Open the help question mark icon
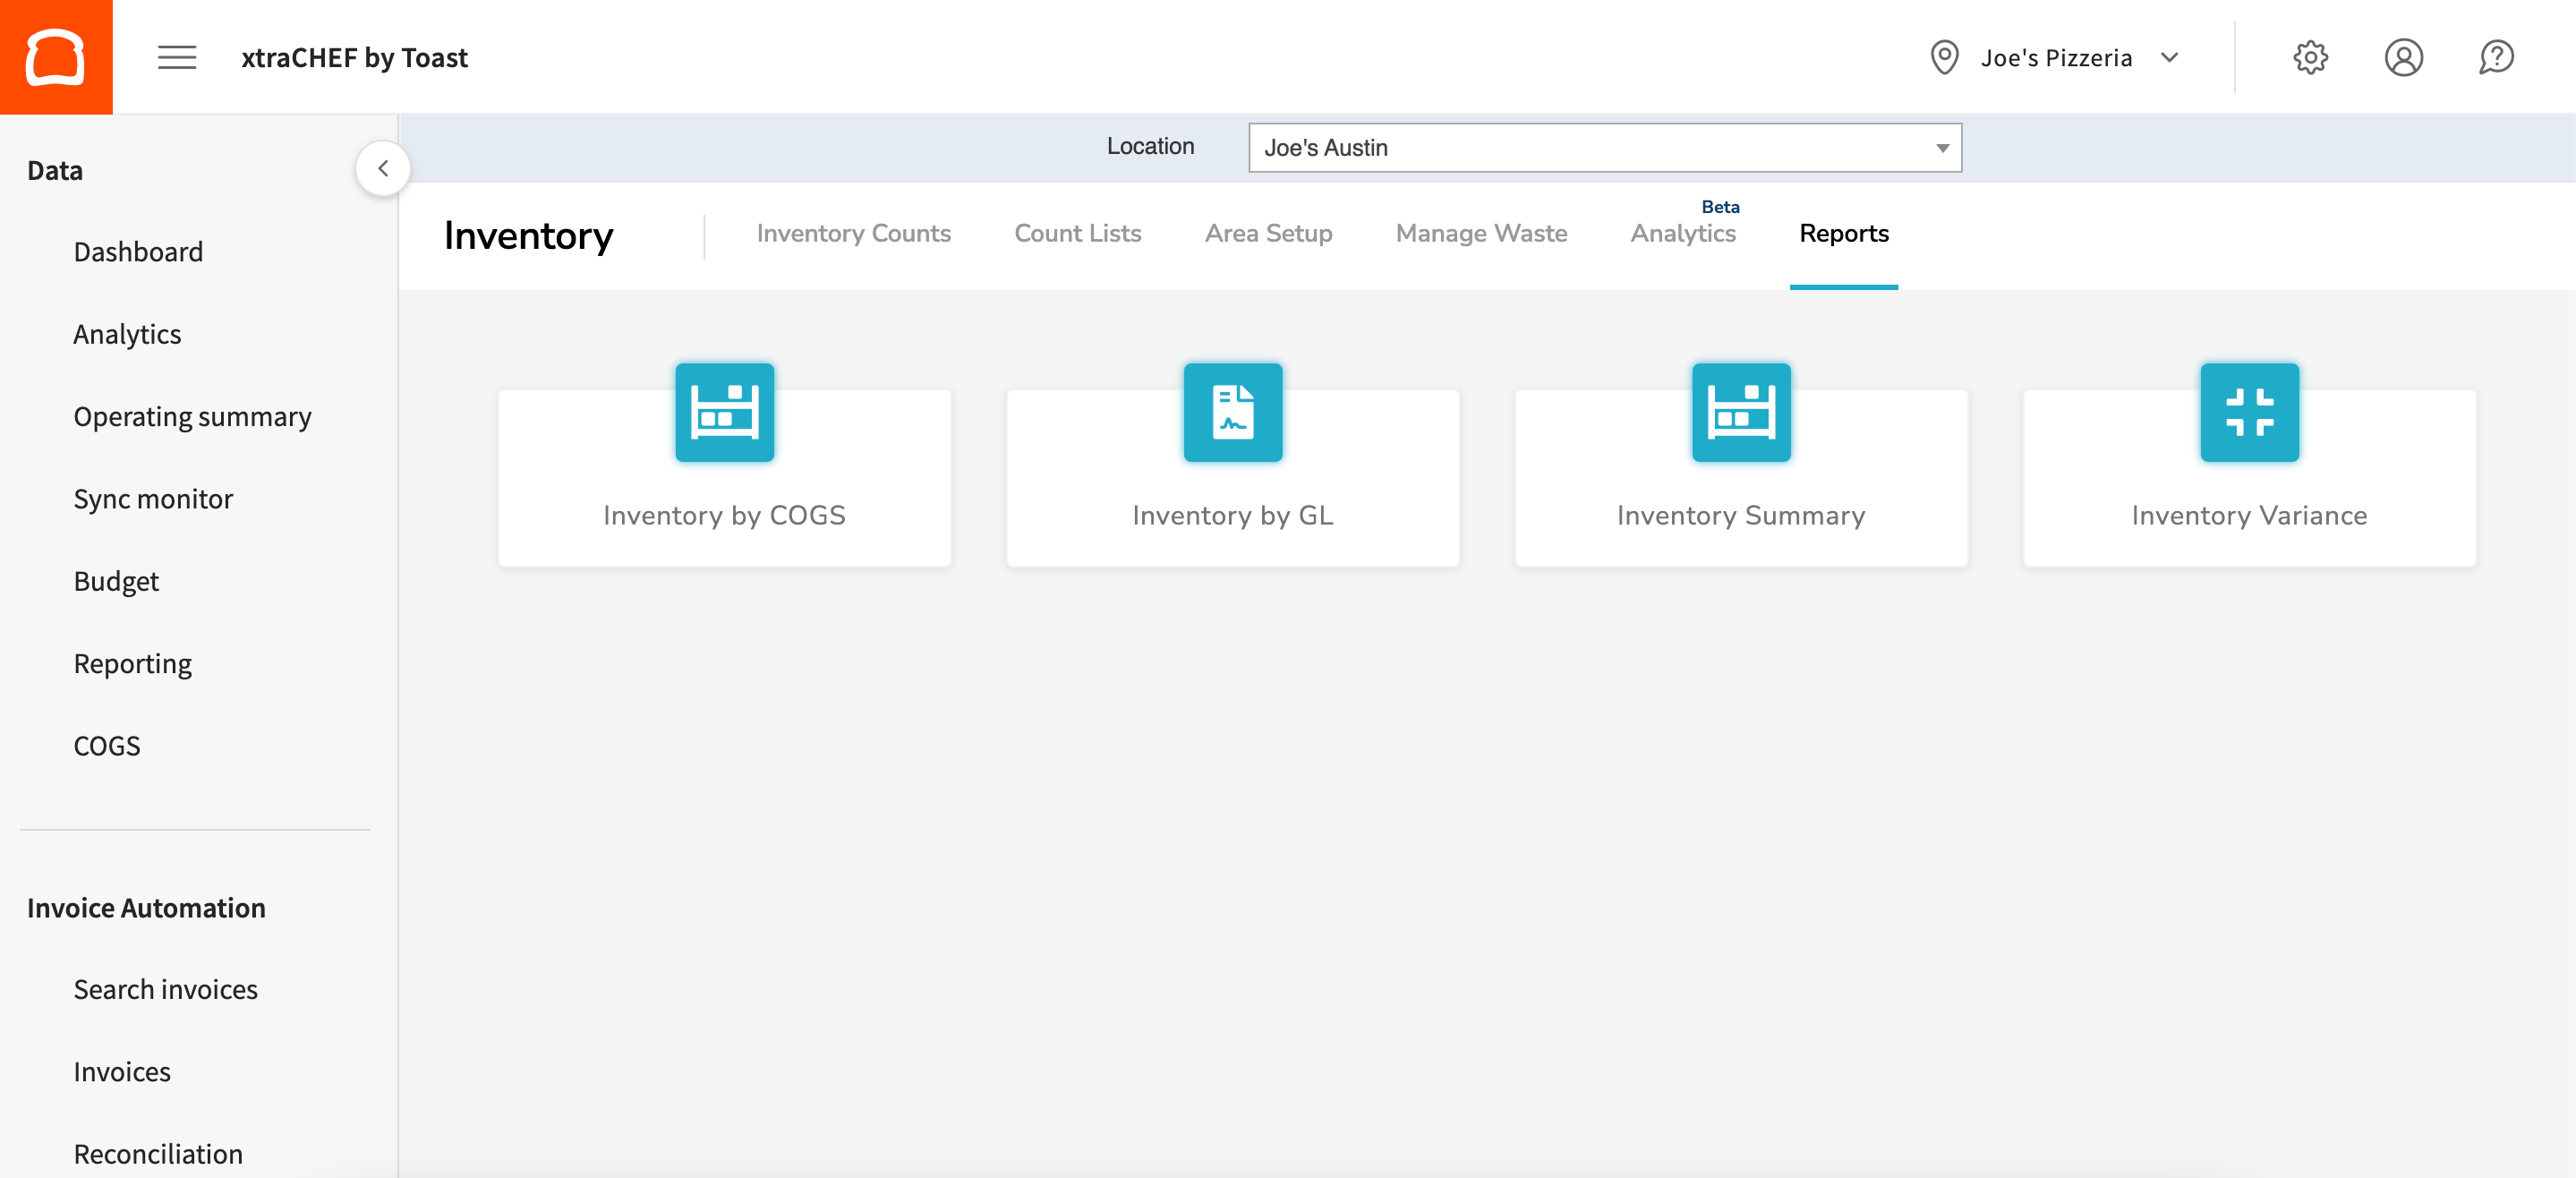Viewport: 2576px width, 1178px height. pos(2496,57)
